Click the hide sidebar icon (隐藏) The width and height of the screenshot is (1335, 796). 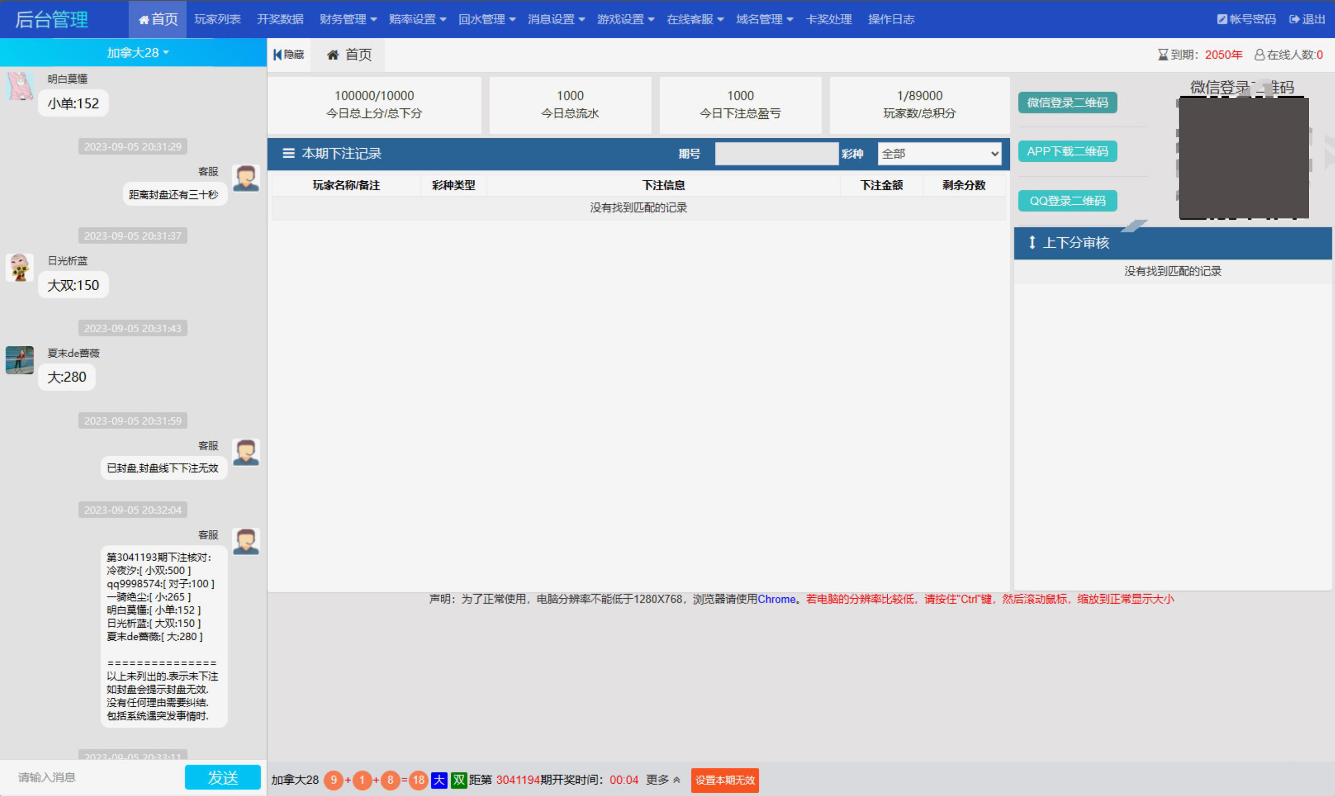(278, 55)
